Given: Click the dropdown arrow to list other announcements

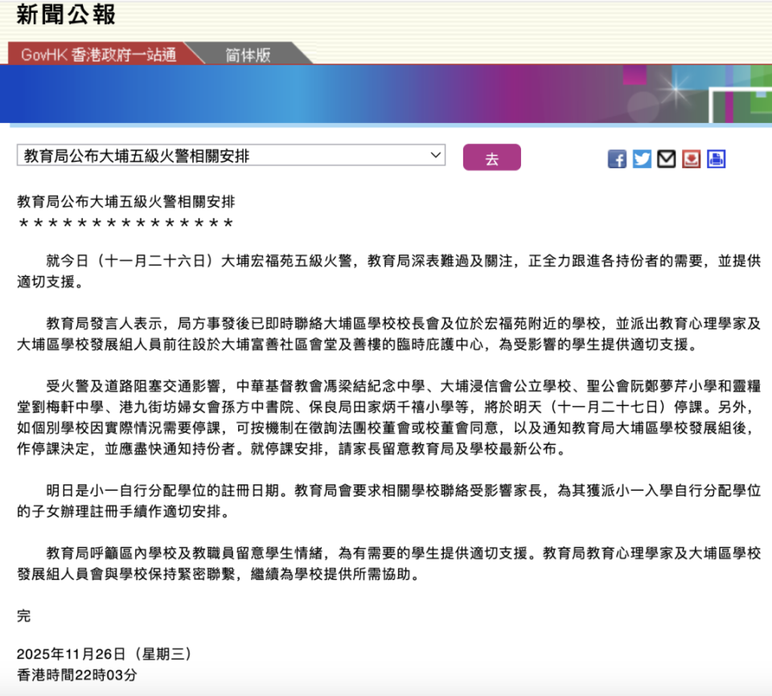Looking at the screenshot, I should coord(434,155).
